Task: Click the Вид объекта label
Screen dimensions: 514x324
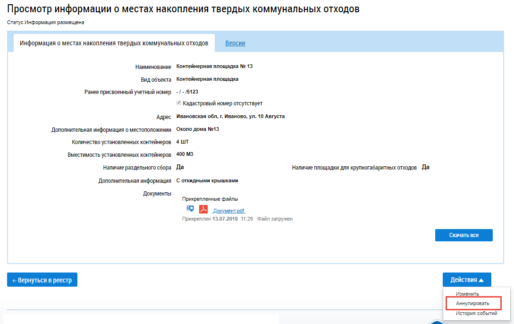Action: [x=156, y=80]
